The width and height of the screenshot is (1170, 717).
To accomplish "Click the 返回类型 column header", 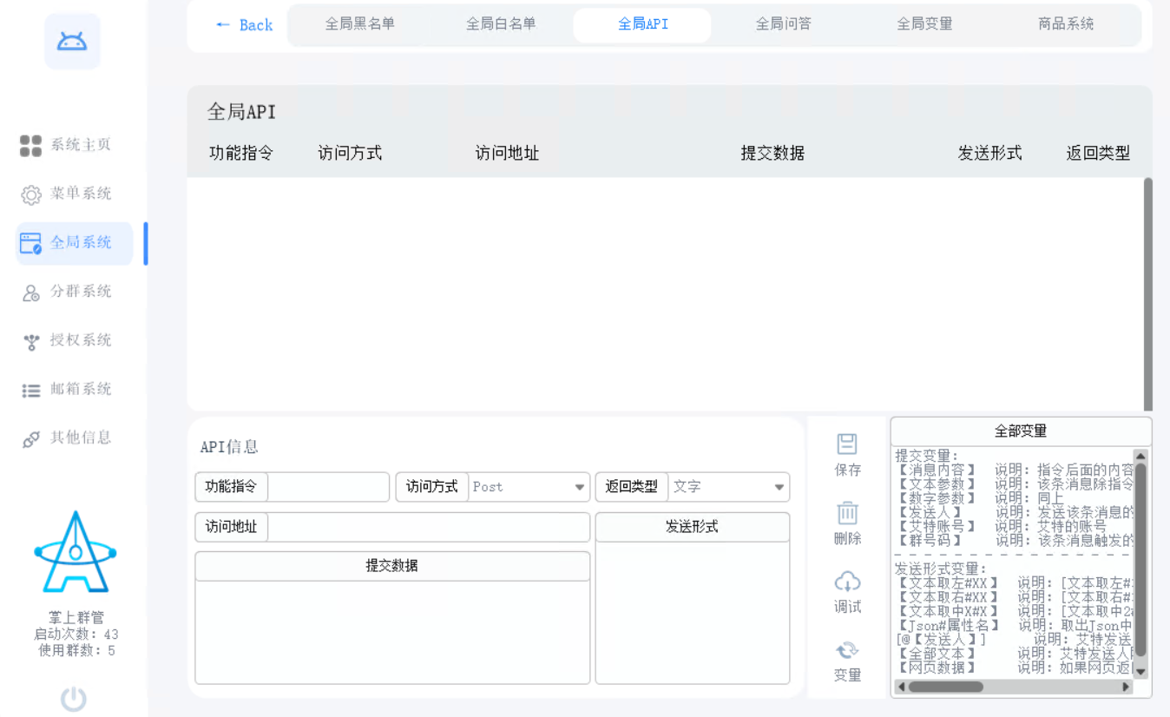I will pos(1098,154).
